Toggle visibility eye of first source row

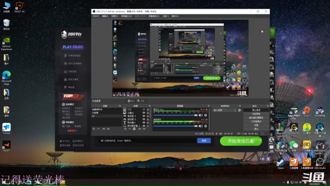tap(144, 110)
